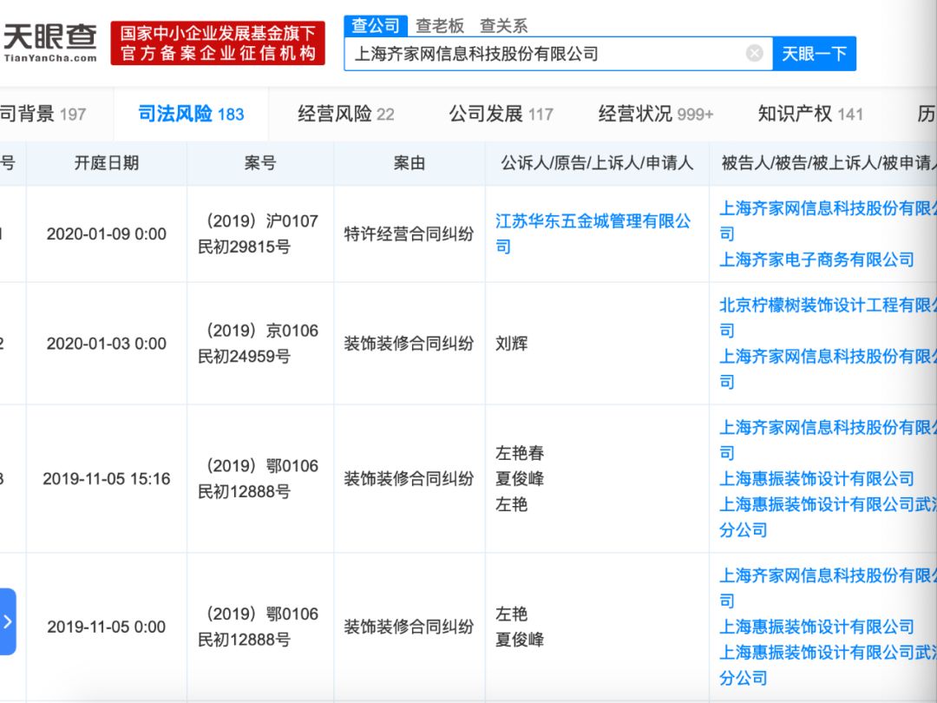Click the 开庭日期 column header
Screen dimensions: 937x703
[x=107, y=162]
